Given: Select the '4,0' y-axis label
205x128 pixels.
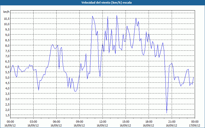Looking at the screenshot, I should (x=7, y=88).
